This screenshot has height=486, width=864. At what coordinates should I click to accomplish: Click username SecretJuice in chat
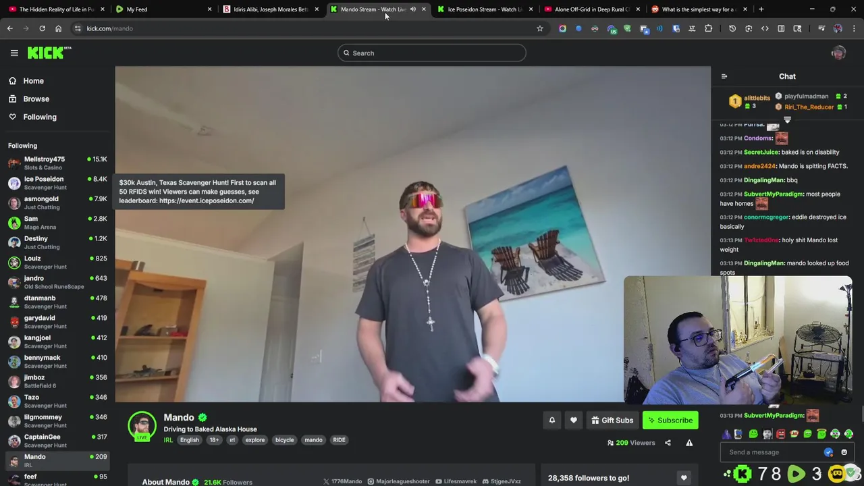click(x=761, y=152)
